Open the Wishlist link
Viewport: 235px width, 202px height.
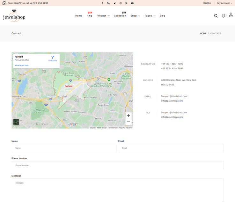(x=207, y=3)
